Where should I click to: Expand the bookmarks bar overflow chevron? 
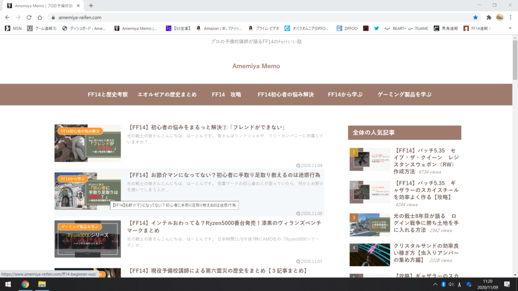[x=510, y=28]
